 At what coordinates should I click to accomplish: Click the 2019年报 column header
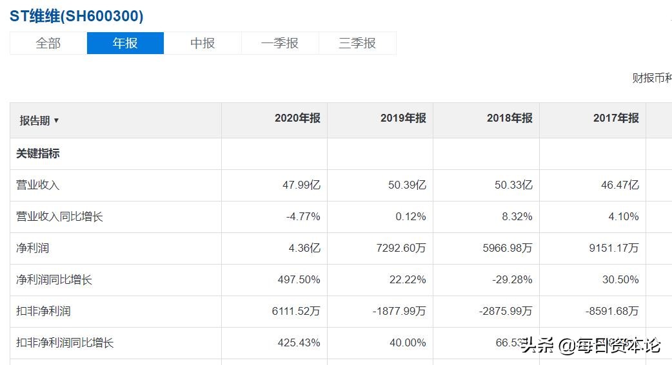403,118
